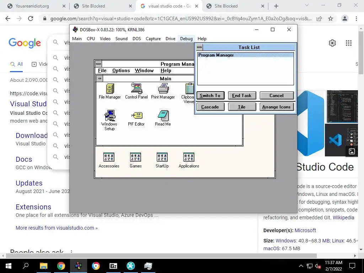Open Control Panel icon
364x273 pixels.
pos(136,91)
